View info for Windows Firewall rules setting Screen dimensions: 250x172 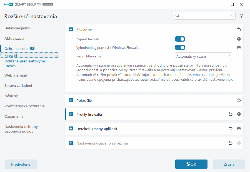click(x=239, y=47)
